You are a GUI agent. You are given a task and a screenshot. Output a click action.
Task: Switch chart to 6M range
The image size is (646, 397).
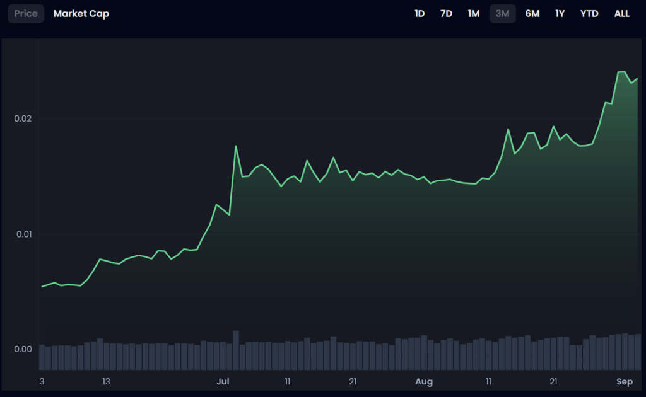[532, 13]
